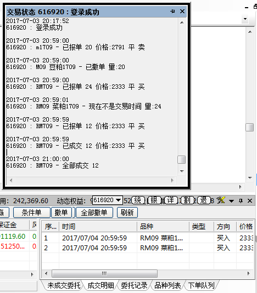Click the 条件单 button
The width and height of the screenshot is (257, 293).
pos(31,212)
